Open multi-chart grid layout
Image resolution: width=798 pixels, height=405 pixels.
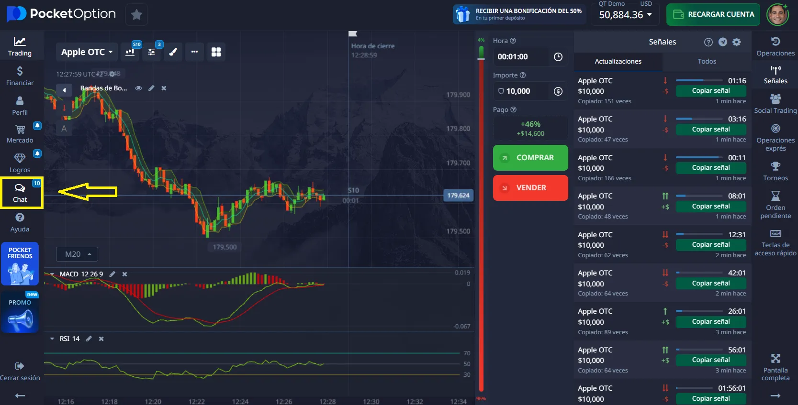216,52
